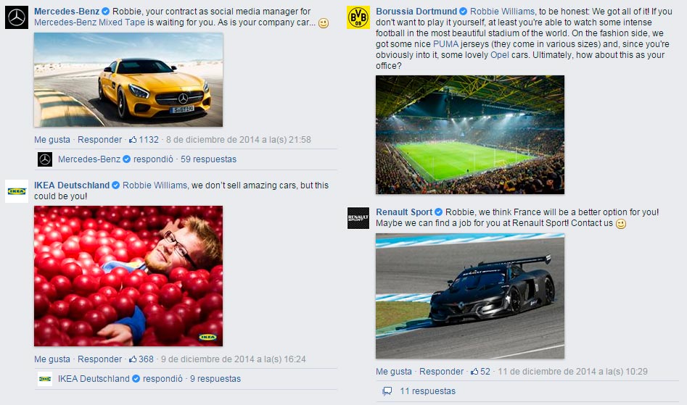The width and height of the screenshot is (687, 405).
Task: Open the Mercedes-Benz profile avatar
Action: pyautogui.click(x=17, y=17)
